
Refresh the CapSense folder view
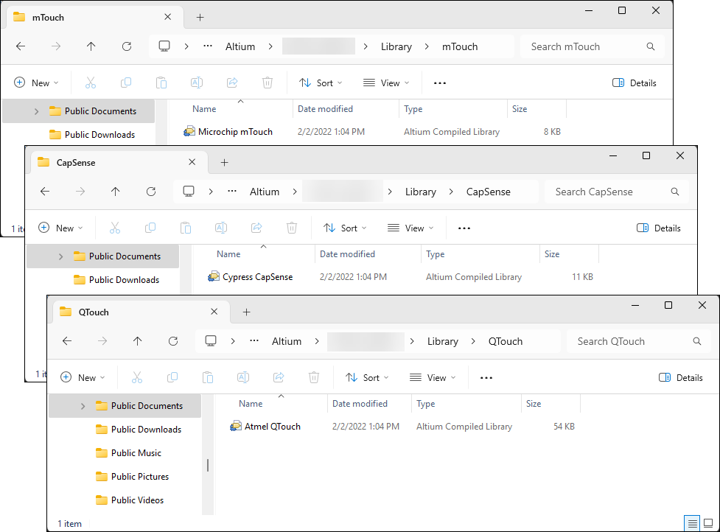point(151,192)
